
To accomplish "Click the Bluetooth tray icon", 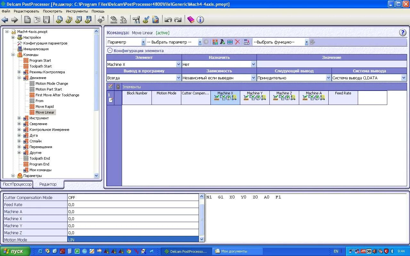I will 391,252.
